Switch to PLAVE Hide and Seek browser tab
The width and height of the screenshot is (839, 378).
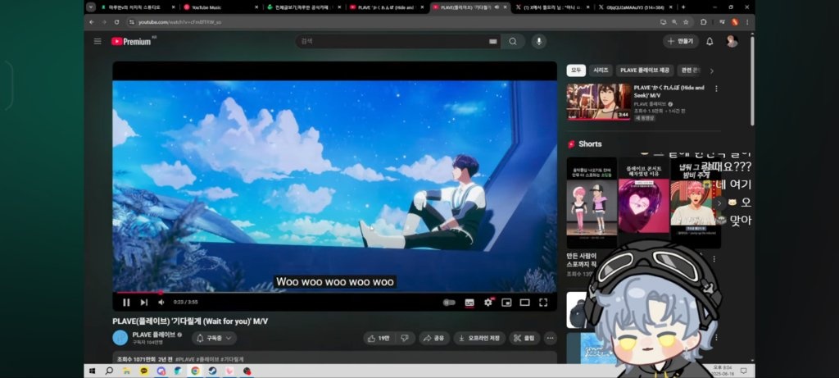(385, 7)
